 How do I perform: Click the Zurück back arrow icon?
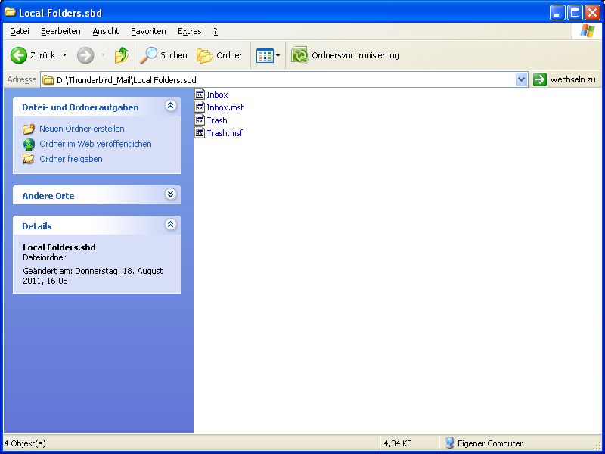19,55
